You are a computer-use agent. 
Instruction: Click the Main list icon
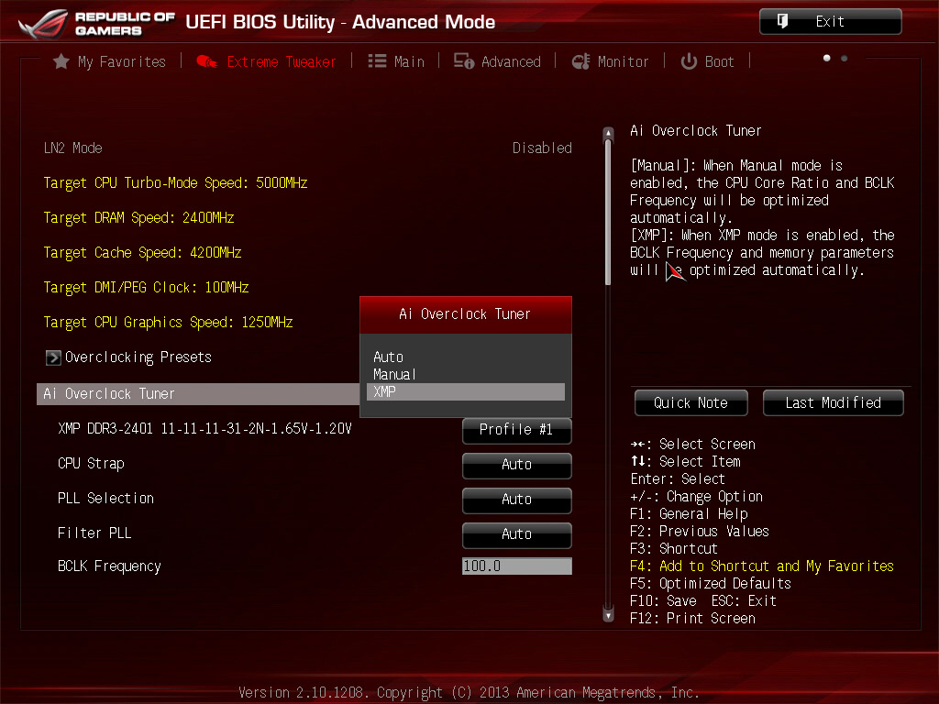[x=377, y=61]
